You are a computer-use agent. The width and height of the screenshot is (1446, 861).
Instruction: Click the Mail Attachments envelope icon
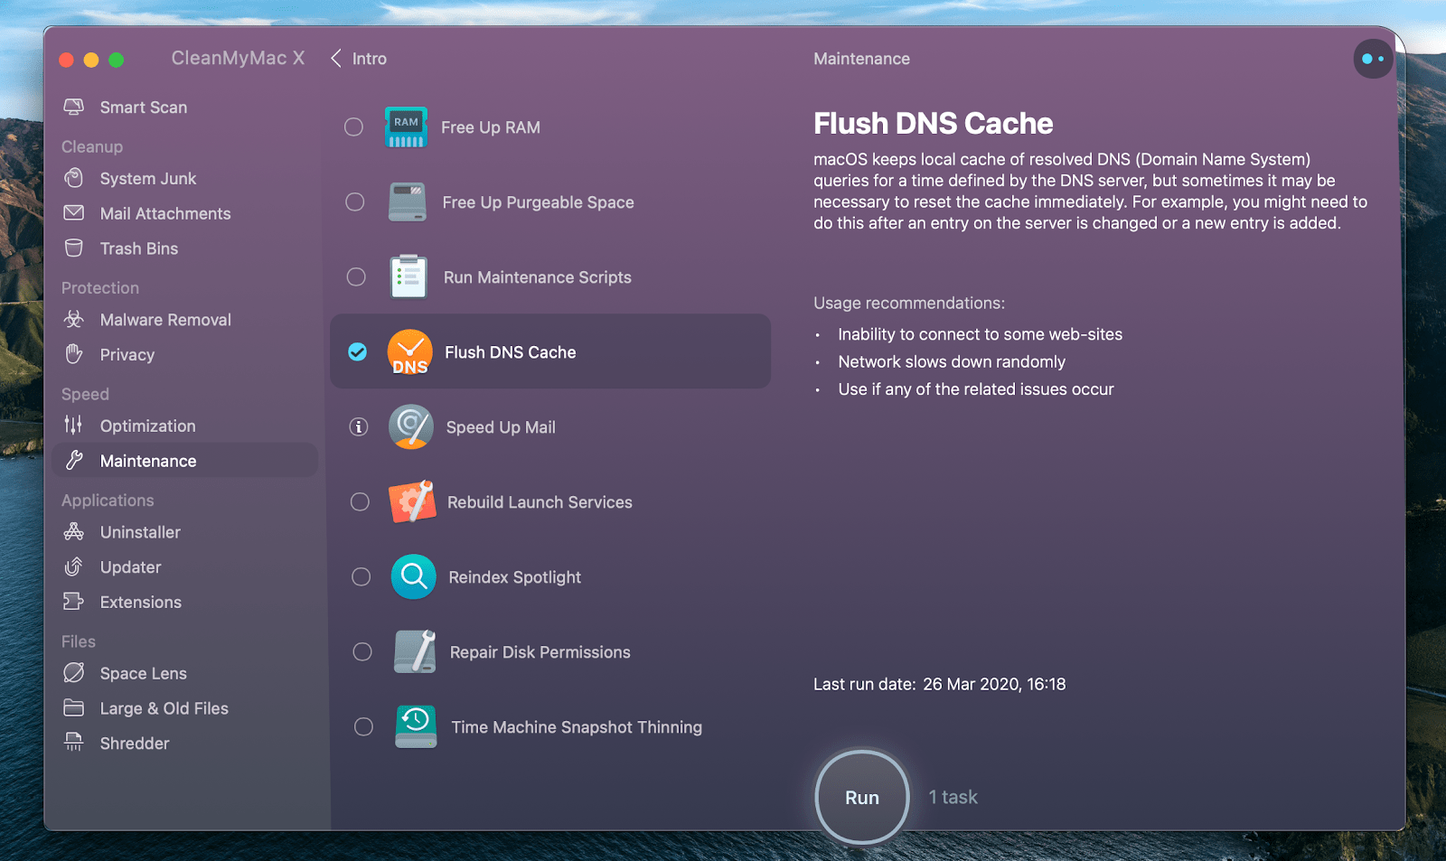[x=74, y=213]
